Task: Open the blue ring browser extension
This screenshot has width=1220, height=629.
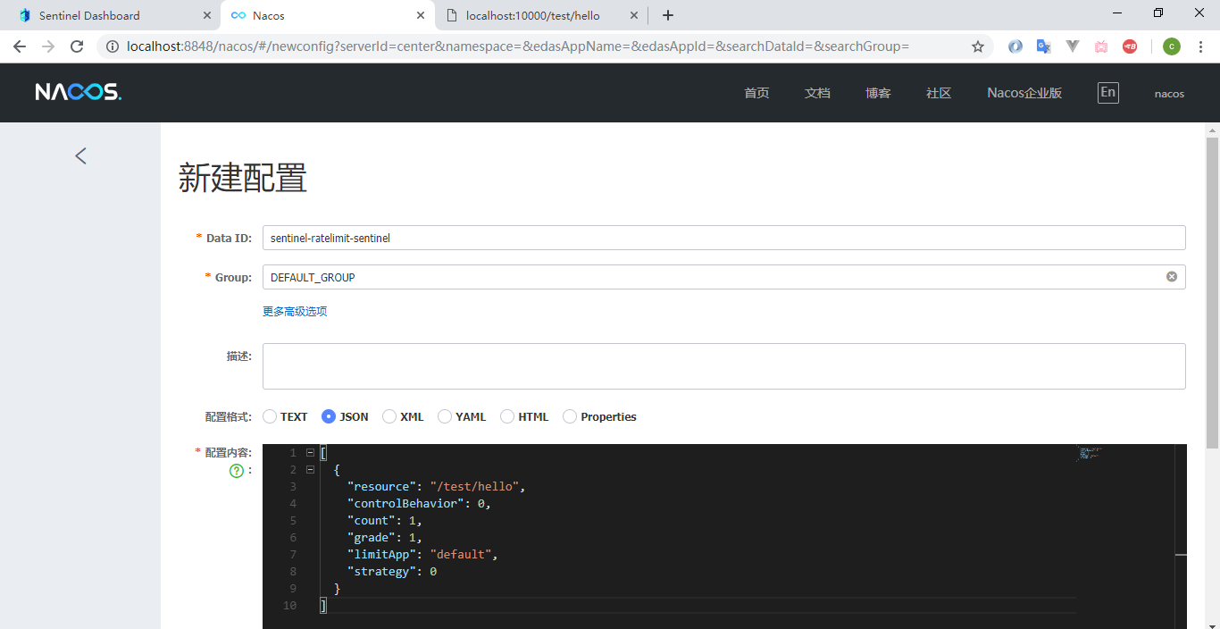Action: (1015, 46)
